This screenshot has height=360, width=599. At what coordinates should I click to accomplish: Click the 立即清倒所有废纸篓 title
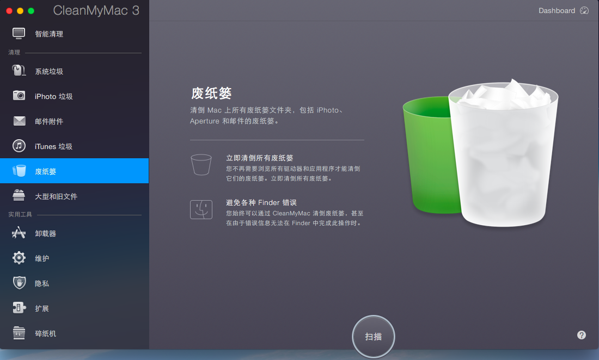pyautogui.click(x=260, y=158)
